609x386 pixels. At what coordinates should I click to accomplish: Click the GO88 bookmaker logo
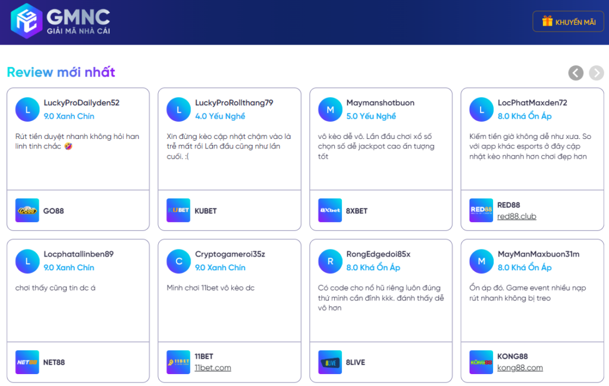pyautogui.click(x=27, y=211)
